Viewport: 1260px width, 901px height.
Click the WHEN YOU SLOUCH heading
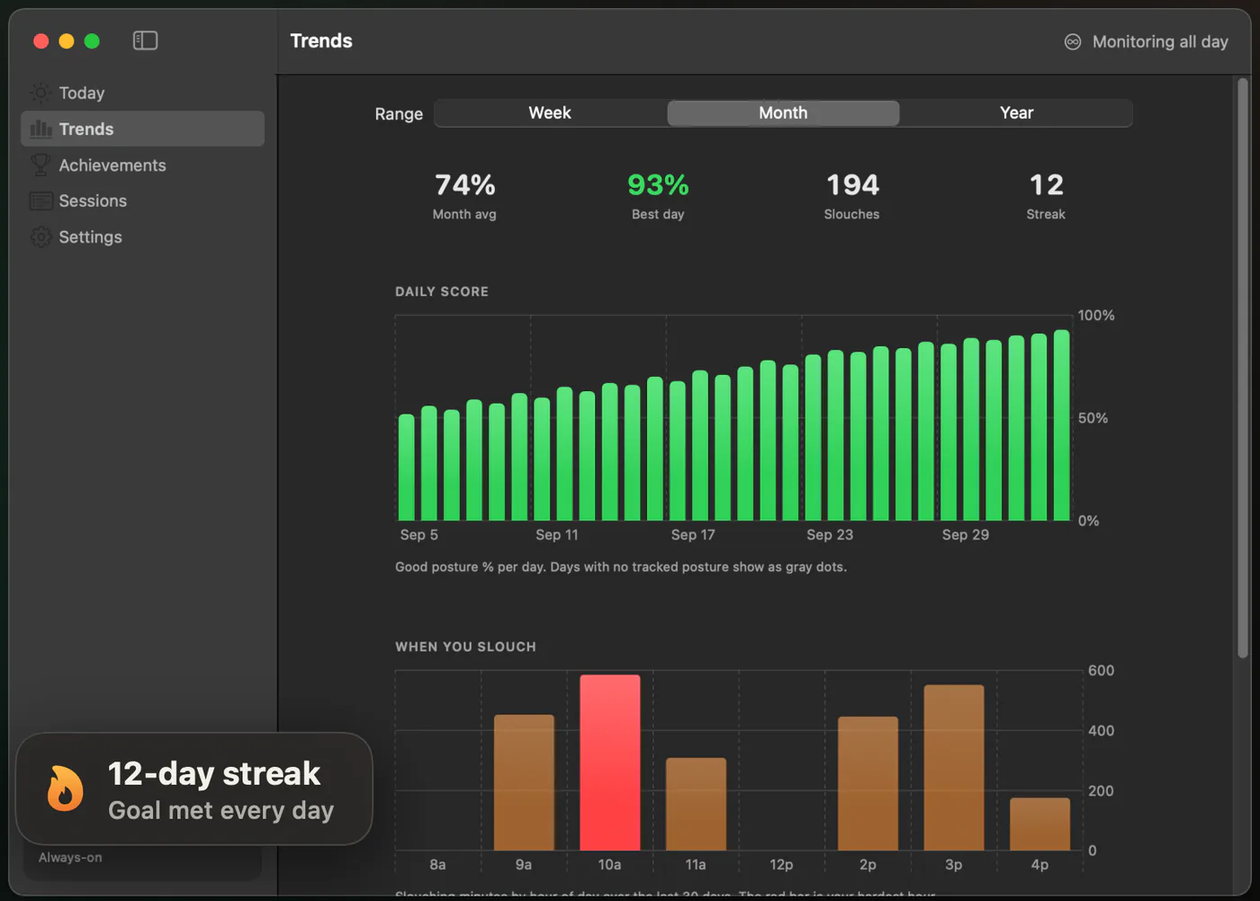click(x=465, y=647)
